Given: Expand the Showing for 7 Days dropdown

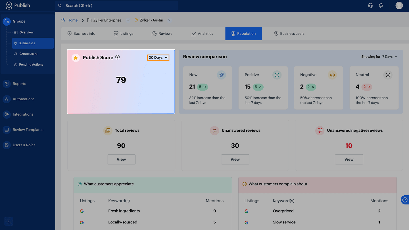Looking at the screenshot, I should [x=389, y=57].
